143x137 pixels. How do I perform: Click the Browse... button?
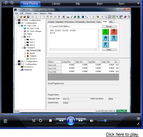tap(109, 27)
